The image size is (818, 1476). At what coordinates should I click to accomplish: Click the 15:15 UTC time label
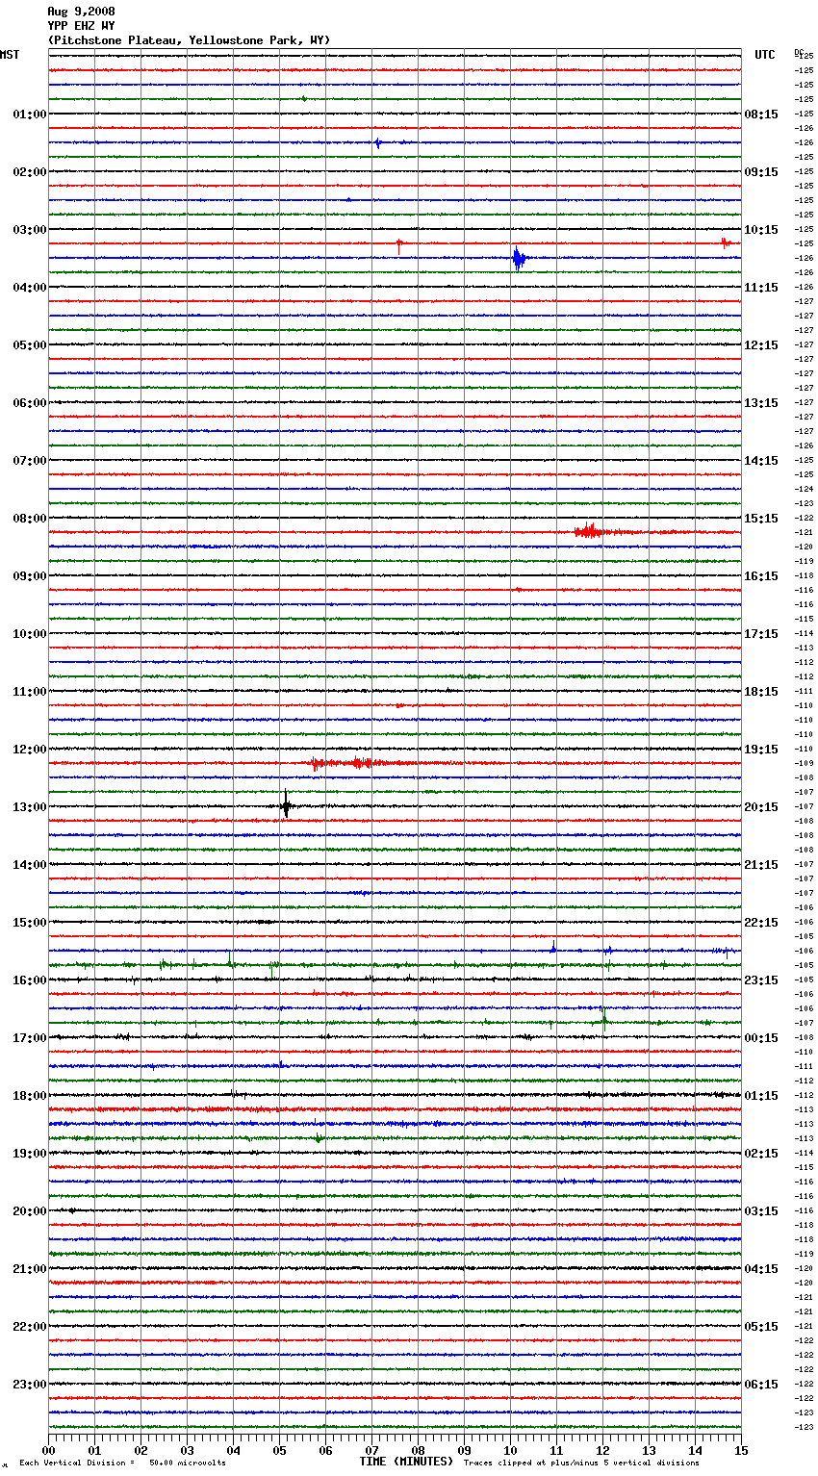(x=761, y=519)
